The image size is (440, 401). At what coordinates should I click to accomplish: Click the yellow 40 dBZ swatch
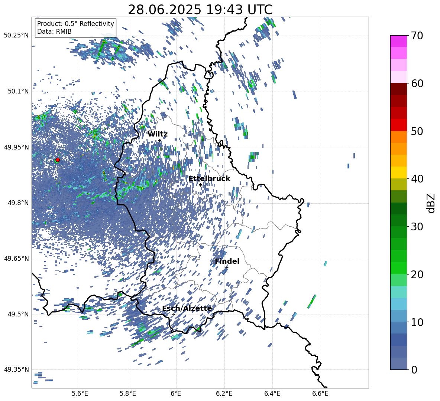tap(398, 172)
